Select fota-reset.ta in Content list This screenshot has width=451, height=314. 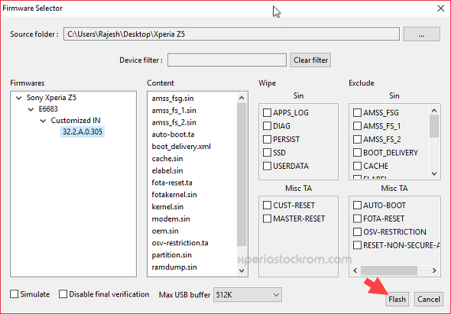coord(172,183)
